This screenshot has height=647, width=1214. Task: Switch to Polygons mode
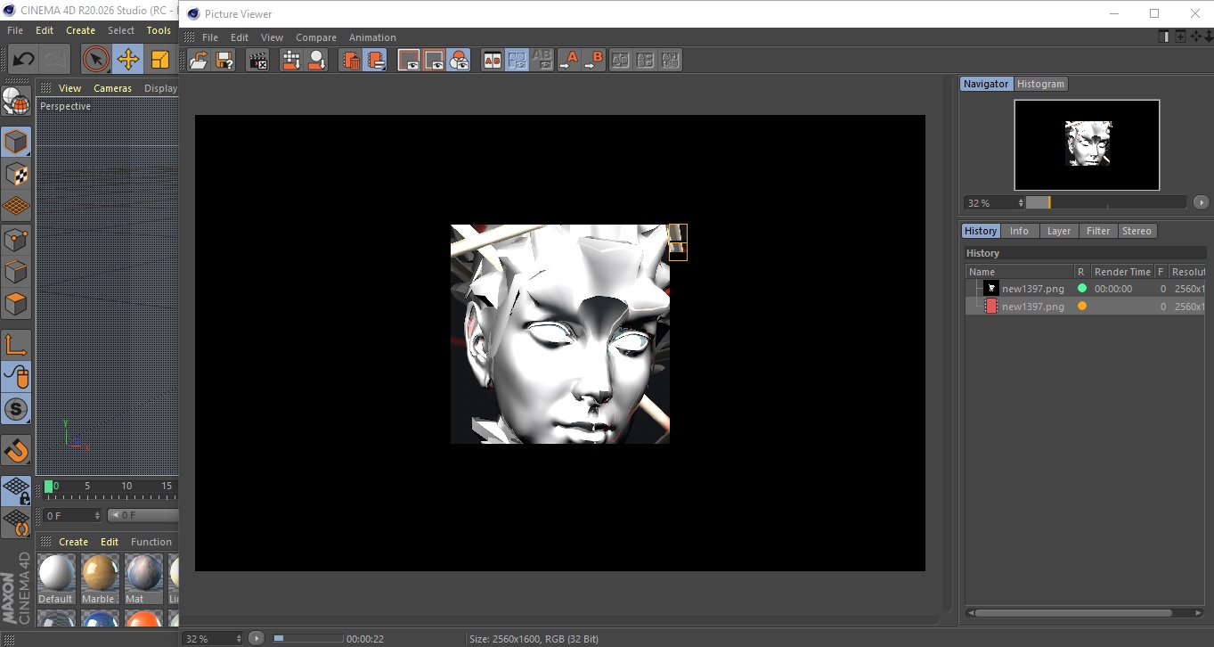(16, 303)
